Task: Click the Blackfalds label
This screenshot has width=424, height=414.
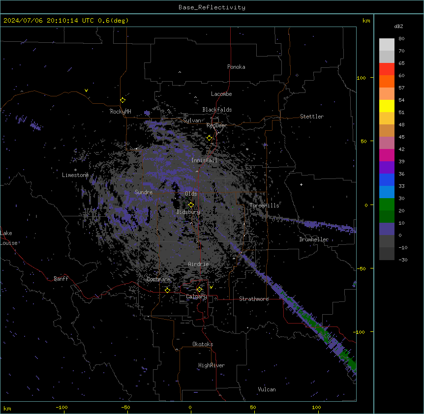Action: (217, 110)
